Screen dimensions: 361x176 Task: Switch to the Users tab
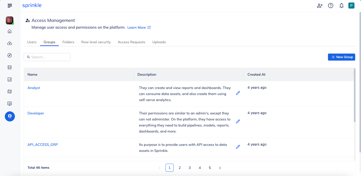click(x=32, y=42)
